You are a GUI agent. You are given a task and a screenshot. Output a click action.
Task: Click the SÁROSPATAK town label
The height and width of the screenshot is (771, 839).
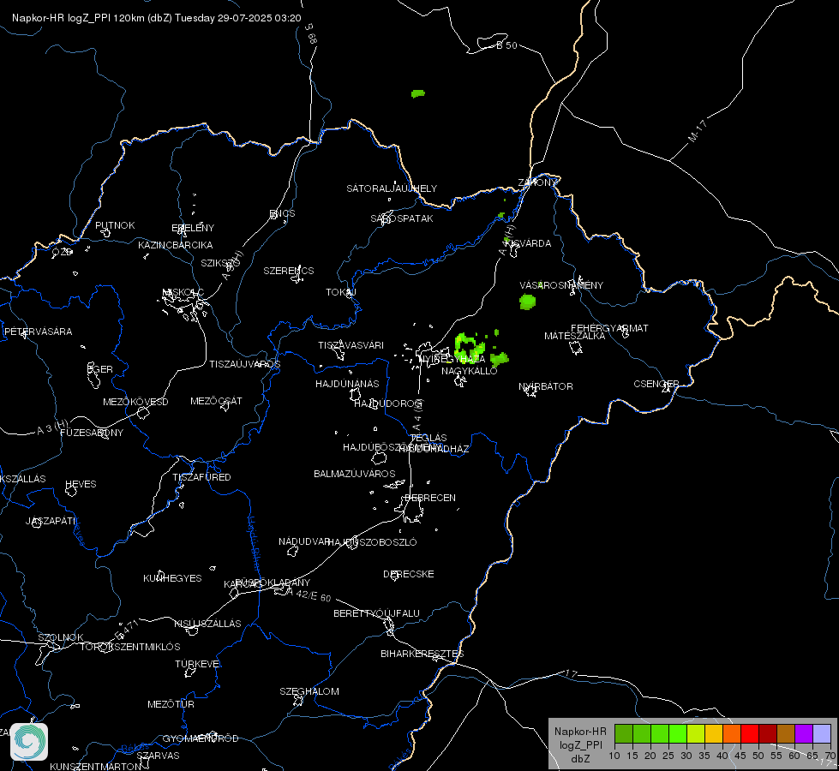(402, 218)
